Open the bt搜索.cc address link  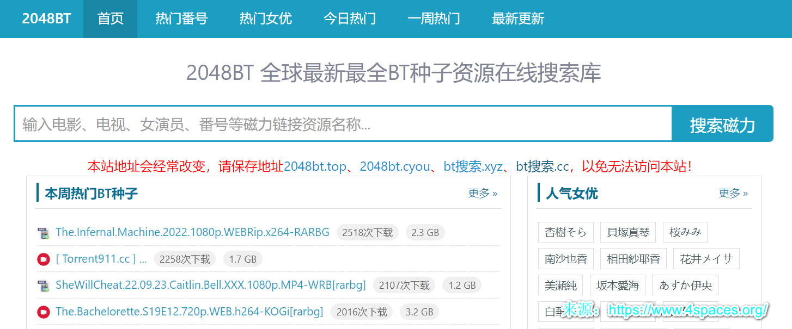click(x=542, y=166)
